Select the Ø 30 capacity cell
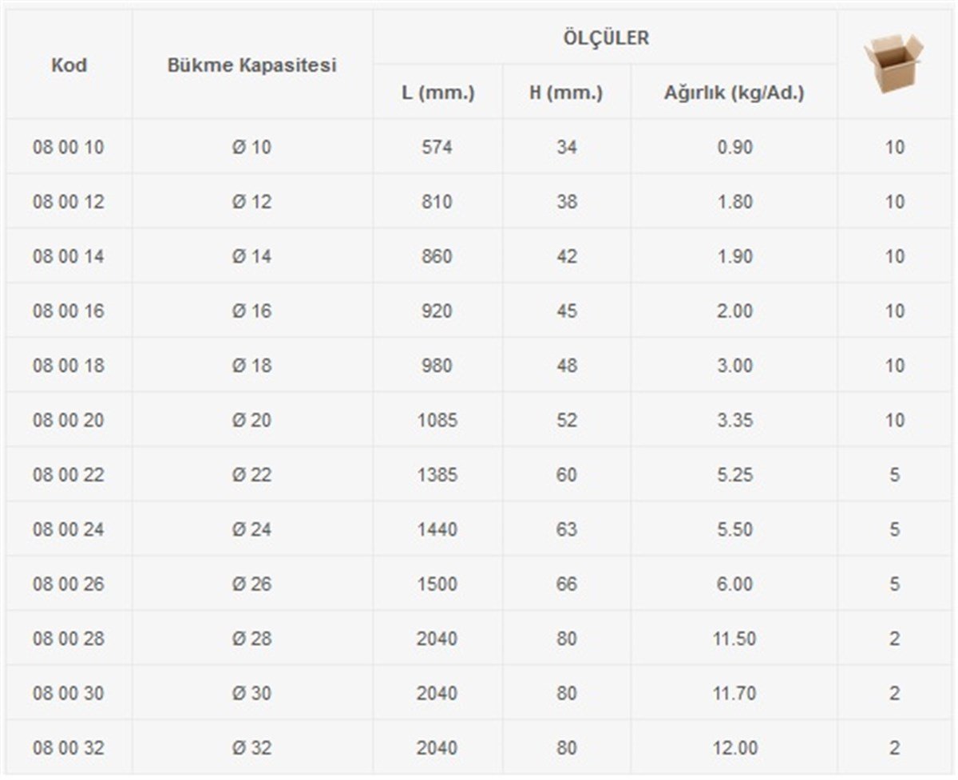 click(x=252, y=693)
